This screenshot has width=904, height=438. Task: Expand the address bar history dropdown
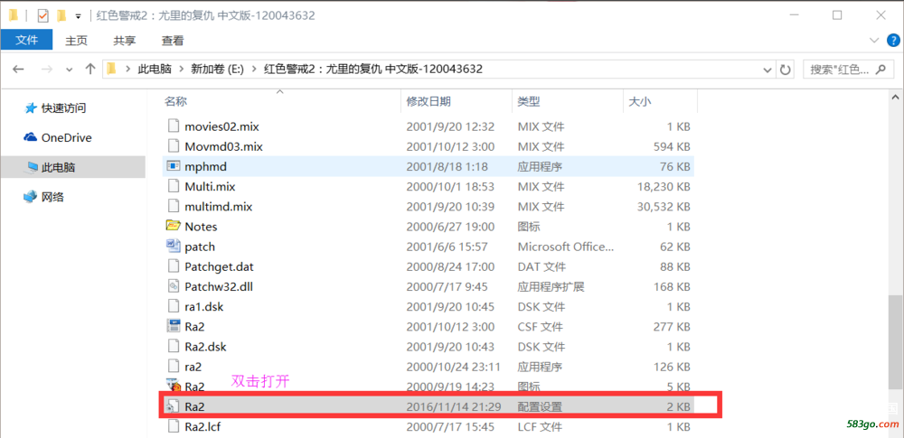pyautogui.click(x=767, y=70)
